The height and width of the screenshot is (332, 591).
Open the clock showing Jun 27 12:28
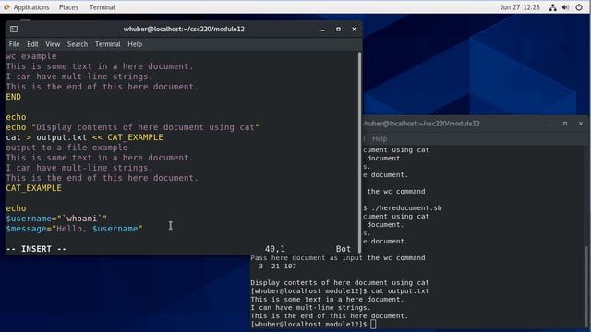point(520,7)
